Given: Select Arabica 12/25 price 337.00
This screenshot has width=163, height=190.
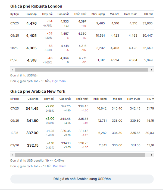Looking at the screenshot, I should (x=32, y=133).
